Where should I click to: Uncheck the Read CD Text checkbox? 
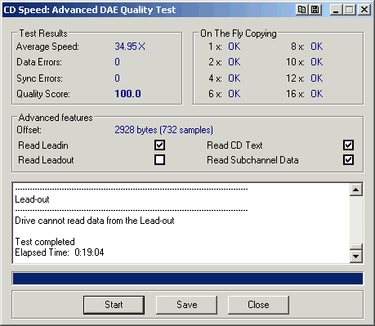click(x=348, y=145)
